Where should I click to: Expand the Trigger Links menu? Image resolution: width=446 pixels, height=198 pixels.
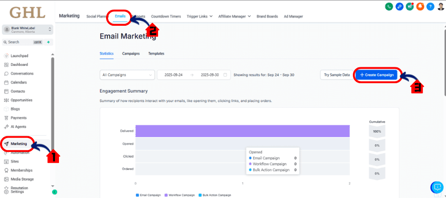tap(200, 16)
